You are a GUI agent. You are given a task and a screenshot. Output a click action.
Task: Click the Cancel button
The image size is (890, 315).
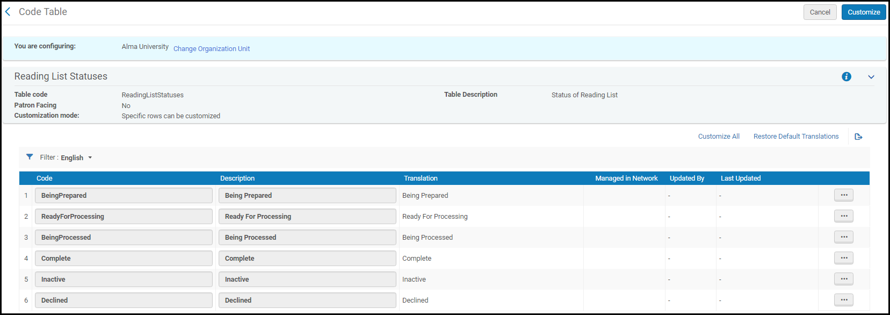(x=820, y=12)
